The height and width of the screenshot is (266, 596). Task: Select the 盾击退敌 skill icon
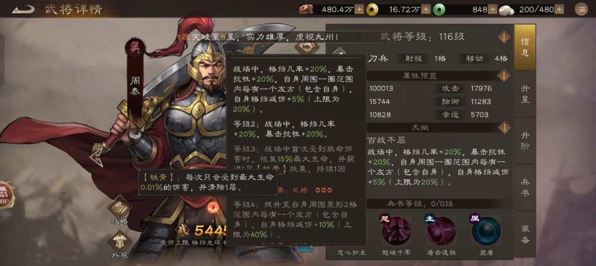click(x=441, y=230)
